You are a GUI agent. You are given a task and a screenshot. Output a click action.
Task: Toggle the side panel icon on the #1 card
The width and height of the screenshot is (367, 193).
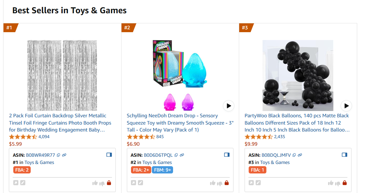tap(109, 155)
